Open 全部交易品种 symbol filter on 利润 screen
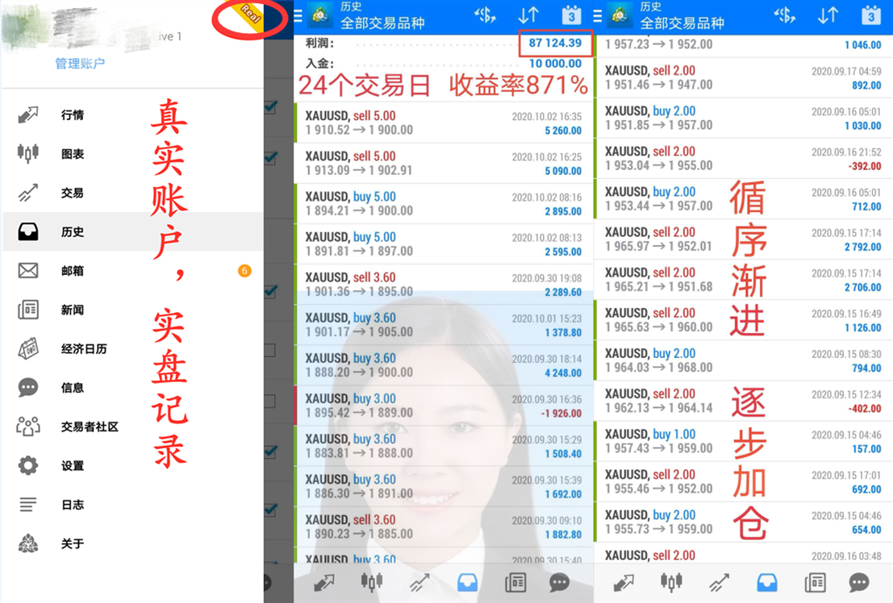This screenshot has height=603, width=893. [382, 23]
